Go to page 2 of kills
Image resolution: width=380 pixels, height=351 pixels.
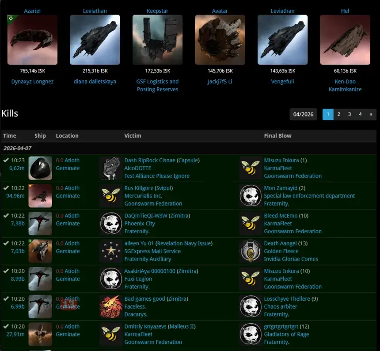[339, 114]
